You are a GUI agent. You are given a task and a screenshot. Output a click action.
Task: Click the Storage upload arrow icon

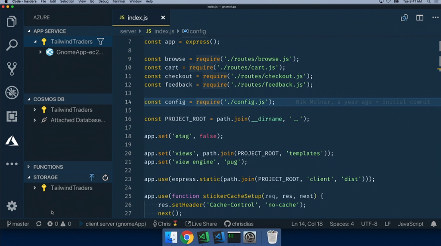click(92, 177)
